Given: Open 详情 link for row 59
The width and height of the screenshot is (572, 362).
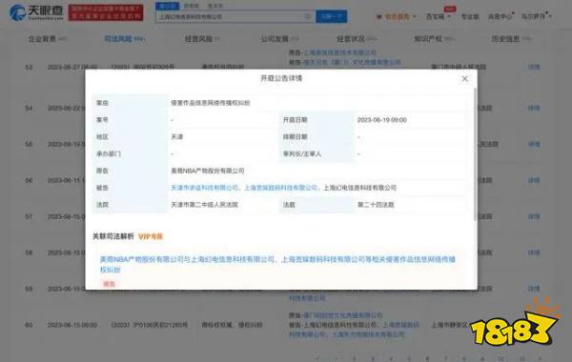Looking at the screenshot, I should click(x=534, y=289).
